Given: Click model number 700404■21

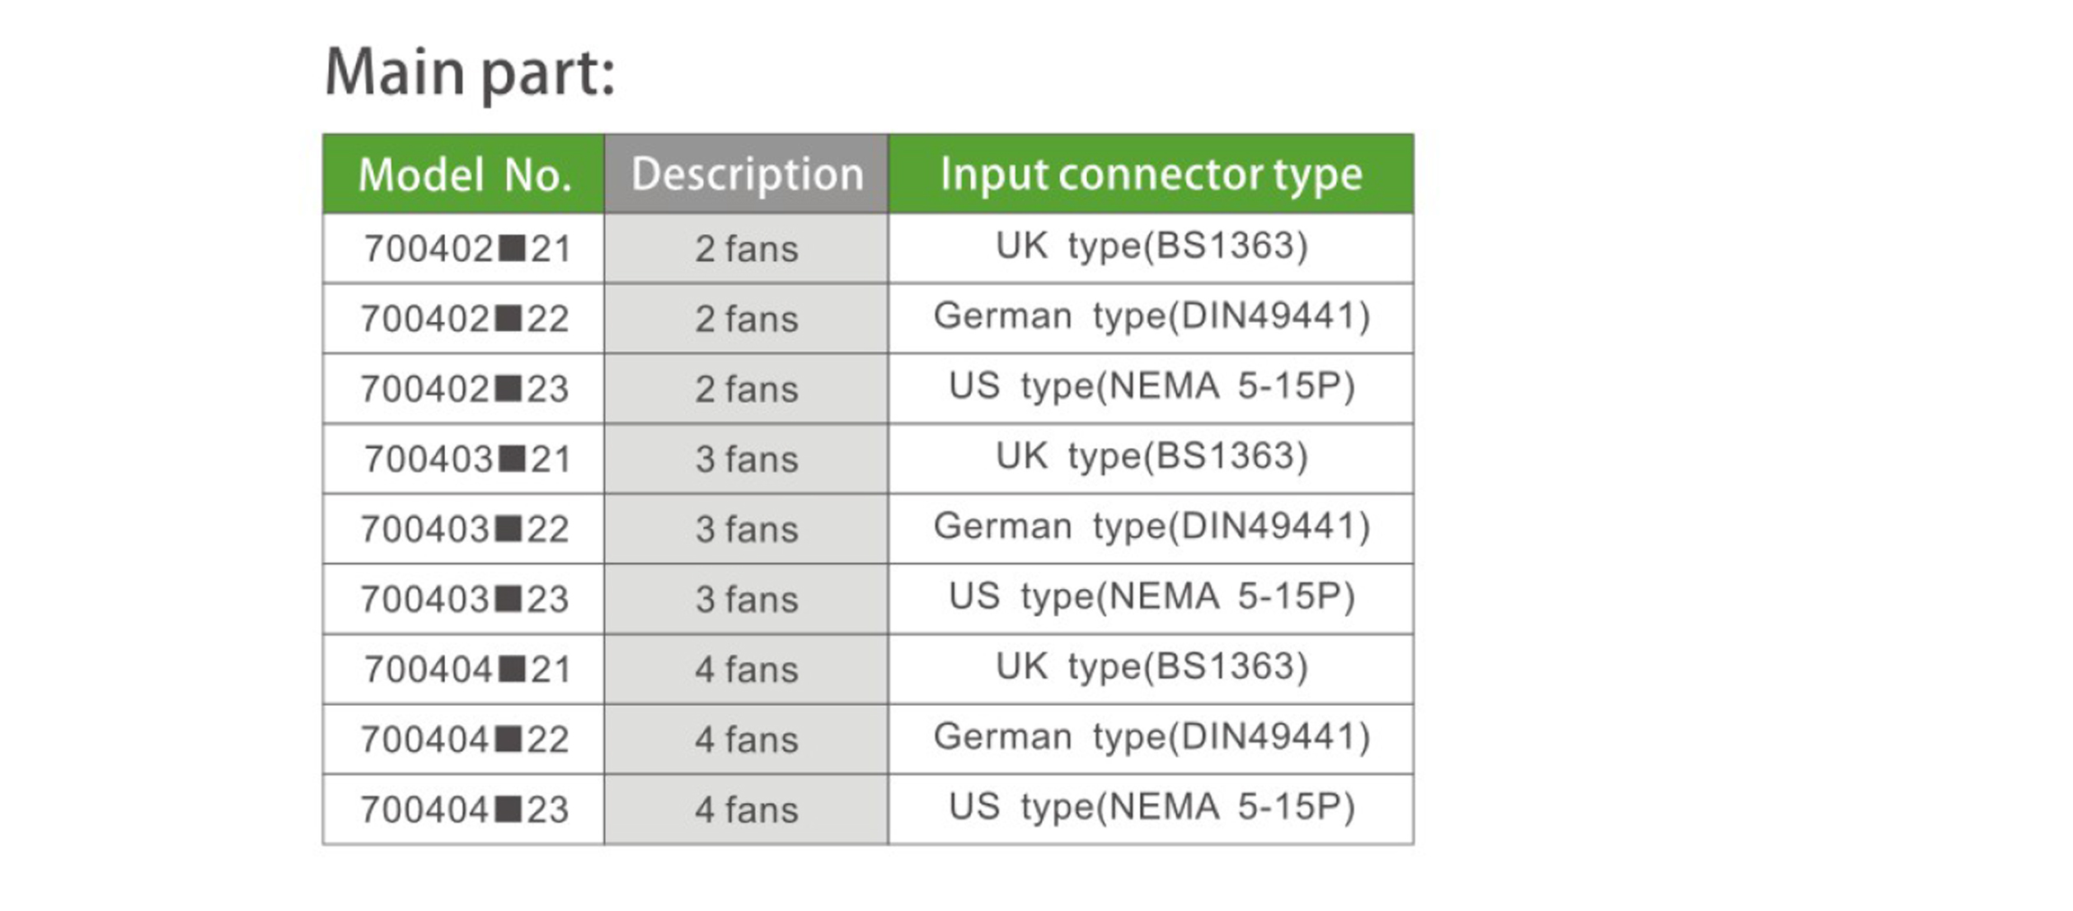Looking at the screenshot, I should (x=467, y=669).
